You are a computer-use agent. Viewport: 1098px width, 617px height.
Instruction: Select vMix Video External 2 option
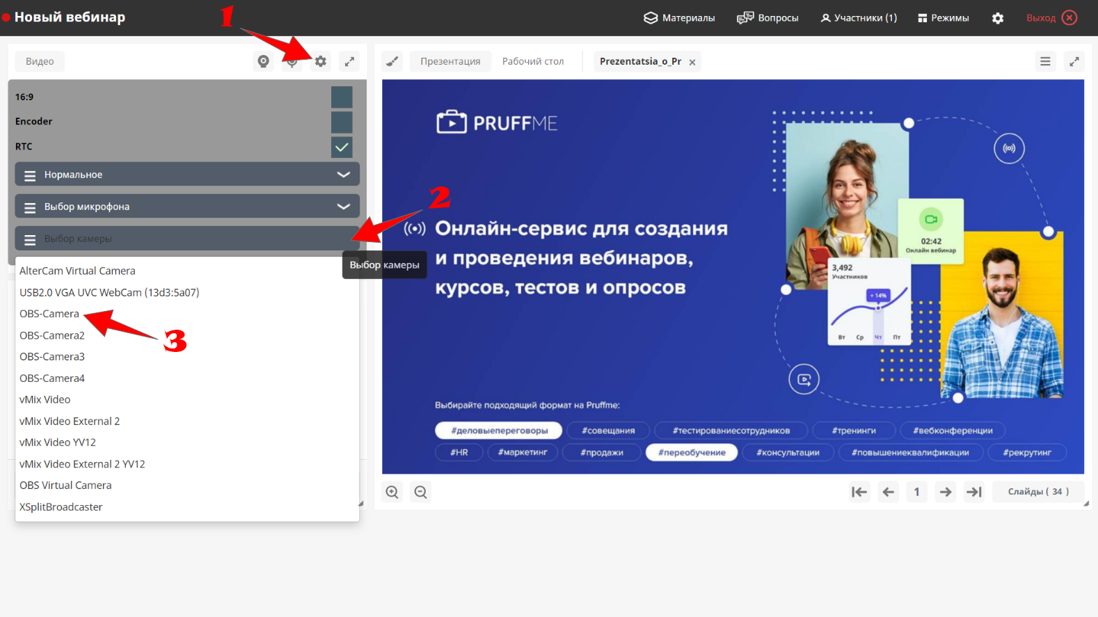187,421
